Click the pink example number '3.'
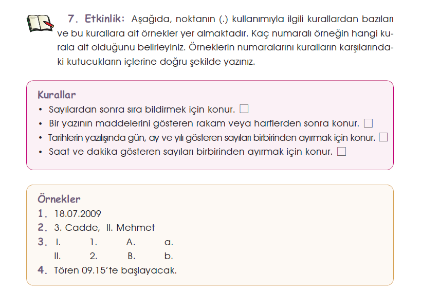The height and width of the screenshot is (291, 421). coord(42,242)
